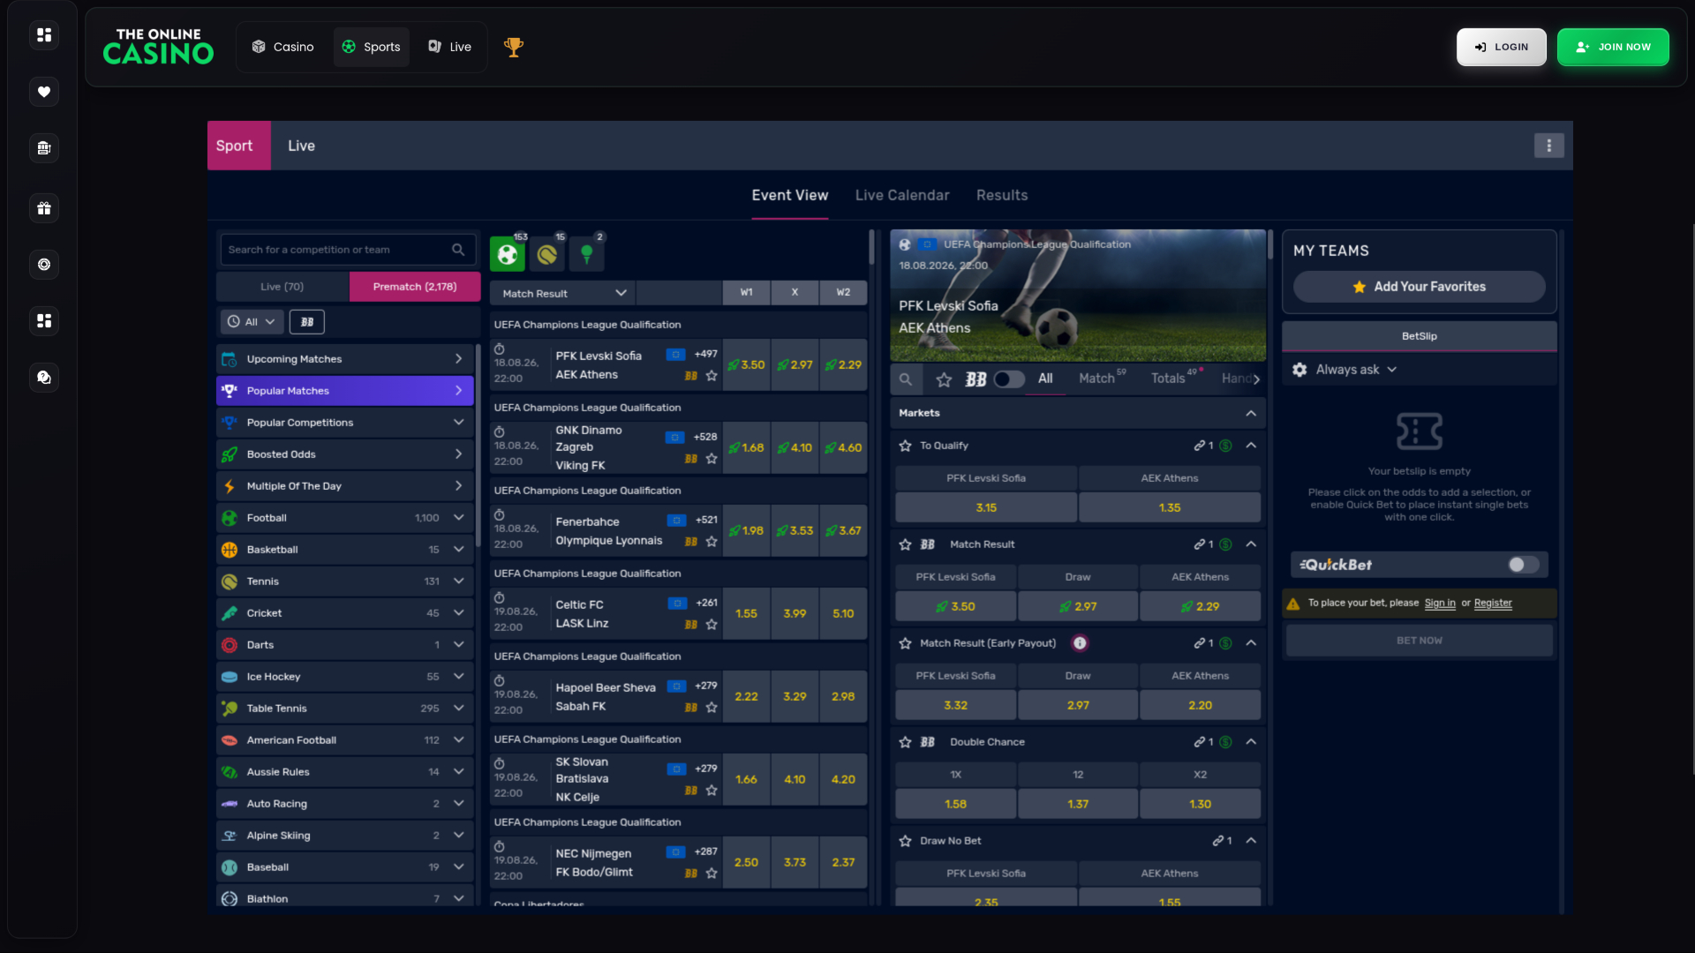Click The Online Casino logo
1695x953 pixels.
pyautogui.click(x=159, y=47)
